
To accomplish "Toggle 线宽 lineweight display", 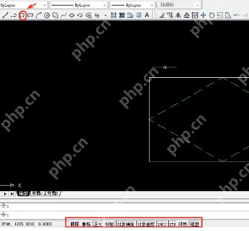I will click(182, 224).
